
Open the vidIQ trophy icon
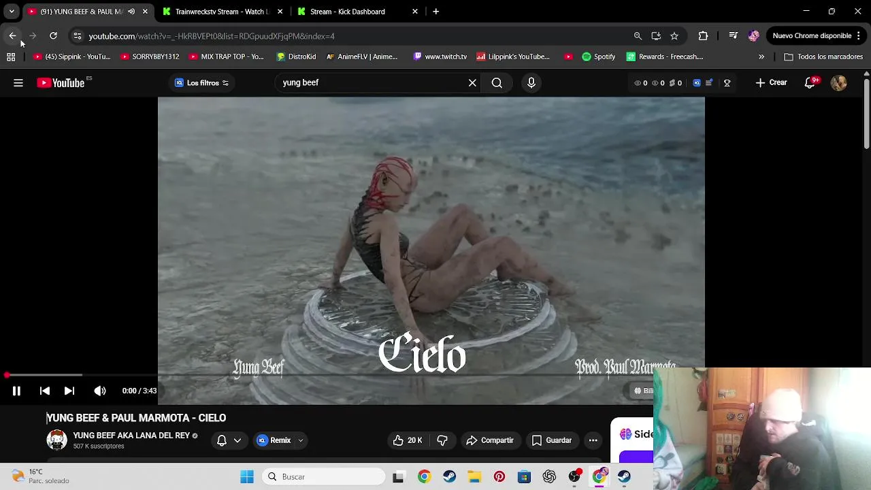pos(727,83)
